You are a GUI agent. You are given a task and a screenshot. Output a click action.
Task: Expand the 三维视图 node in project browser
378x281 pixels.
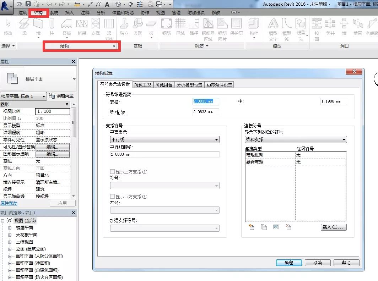coord(10,242)
